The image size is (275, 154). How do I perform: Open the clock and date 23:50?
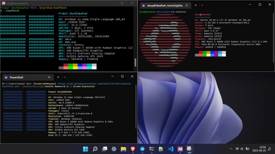click(x=259, y=149)
